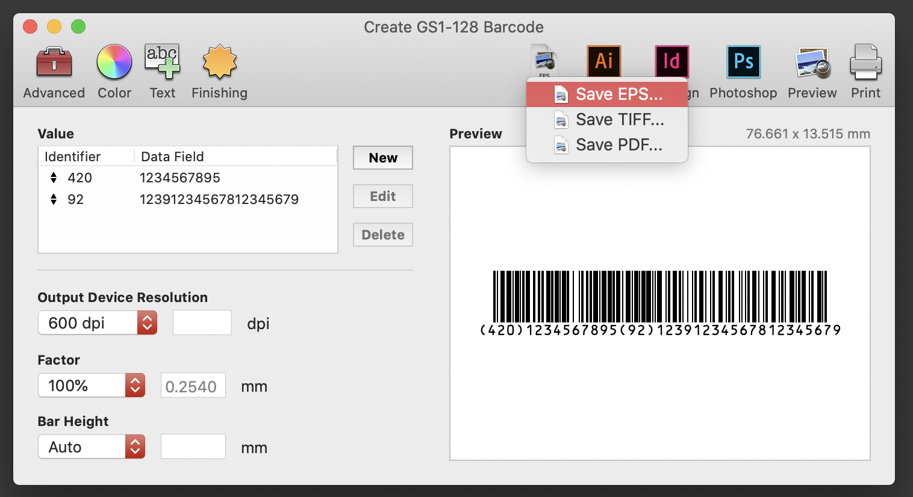Open the 600 dpi resolution dropdown
Screen dimensions: 913x497
point(98,323)
